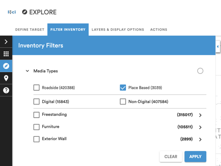Click the Media Types label
The width and height of the screenshot is (221, 166).
[x=45, y=71]
